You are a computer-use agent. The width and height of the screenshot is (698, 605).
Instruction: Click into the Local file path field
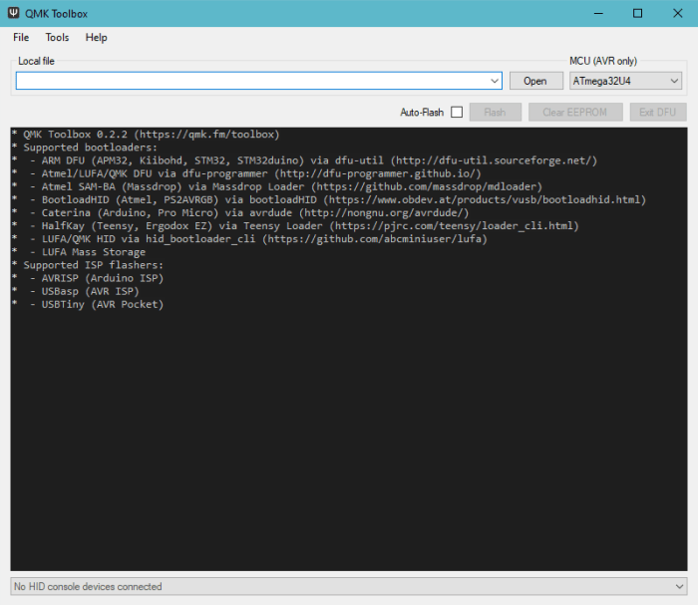[x=249, y=81]
